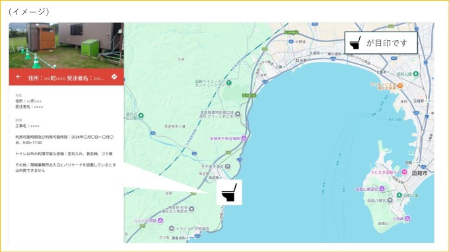Open the portable toilet site photo
The image size is (449, 252).
[67, 45]
